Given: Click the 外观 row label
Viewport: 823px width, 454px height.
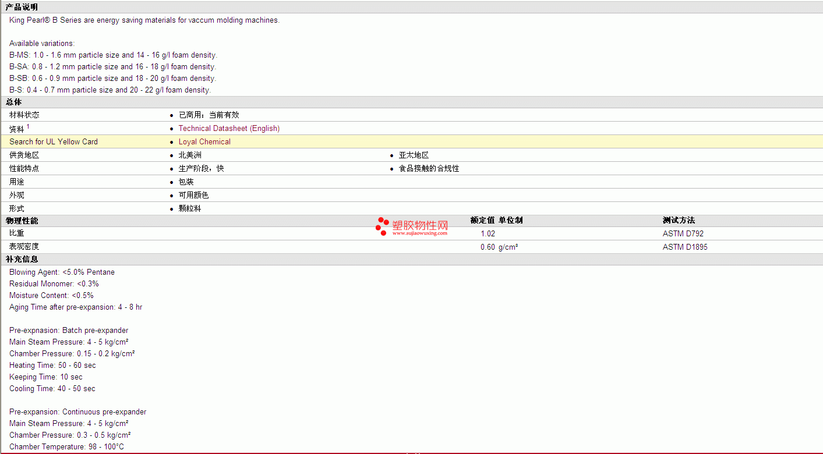Looking at the screenshot, I should [17, 195].
